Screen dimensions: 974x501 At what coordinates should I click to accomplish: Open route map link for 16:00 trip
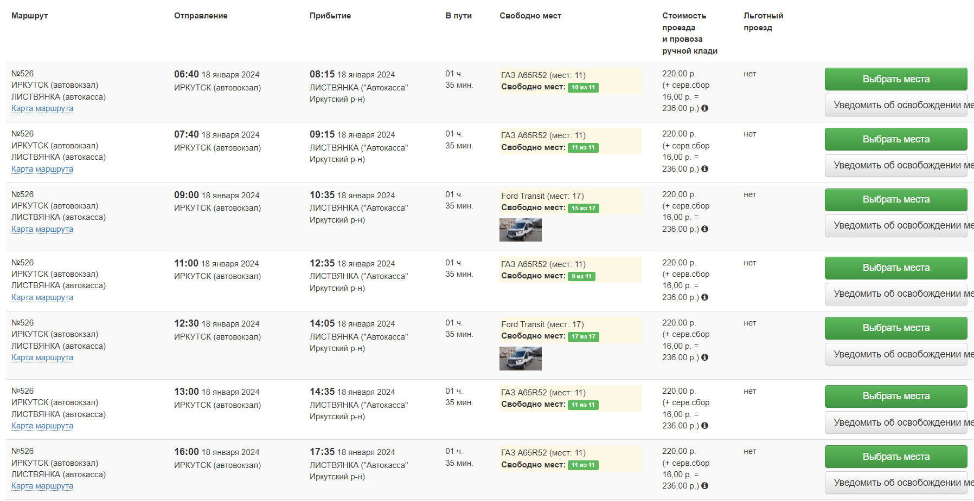[x=42, y=486]
